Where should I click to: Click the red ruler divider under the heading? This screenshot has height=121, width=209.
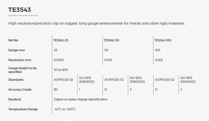click(23, 16)
